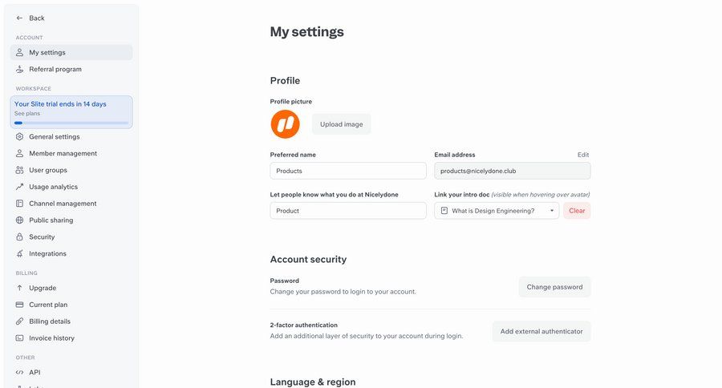The image size is (722, 388).
Task: Click the General settings gear icon
Action: 20,136
